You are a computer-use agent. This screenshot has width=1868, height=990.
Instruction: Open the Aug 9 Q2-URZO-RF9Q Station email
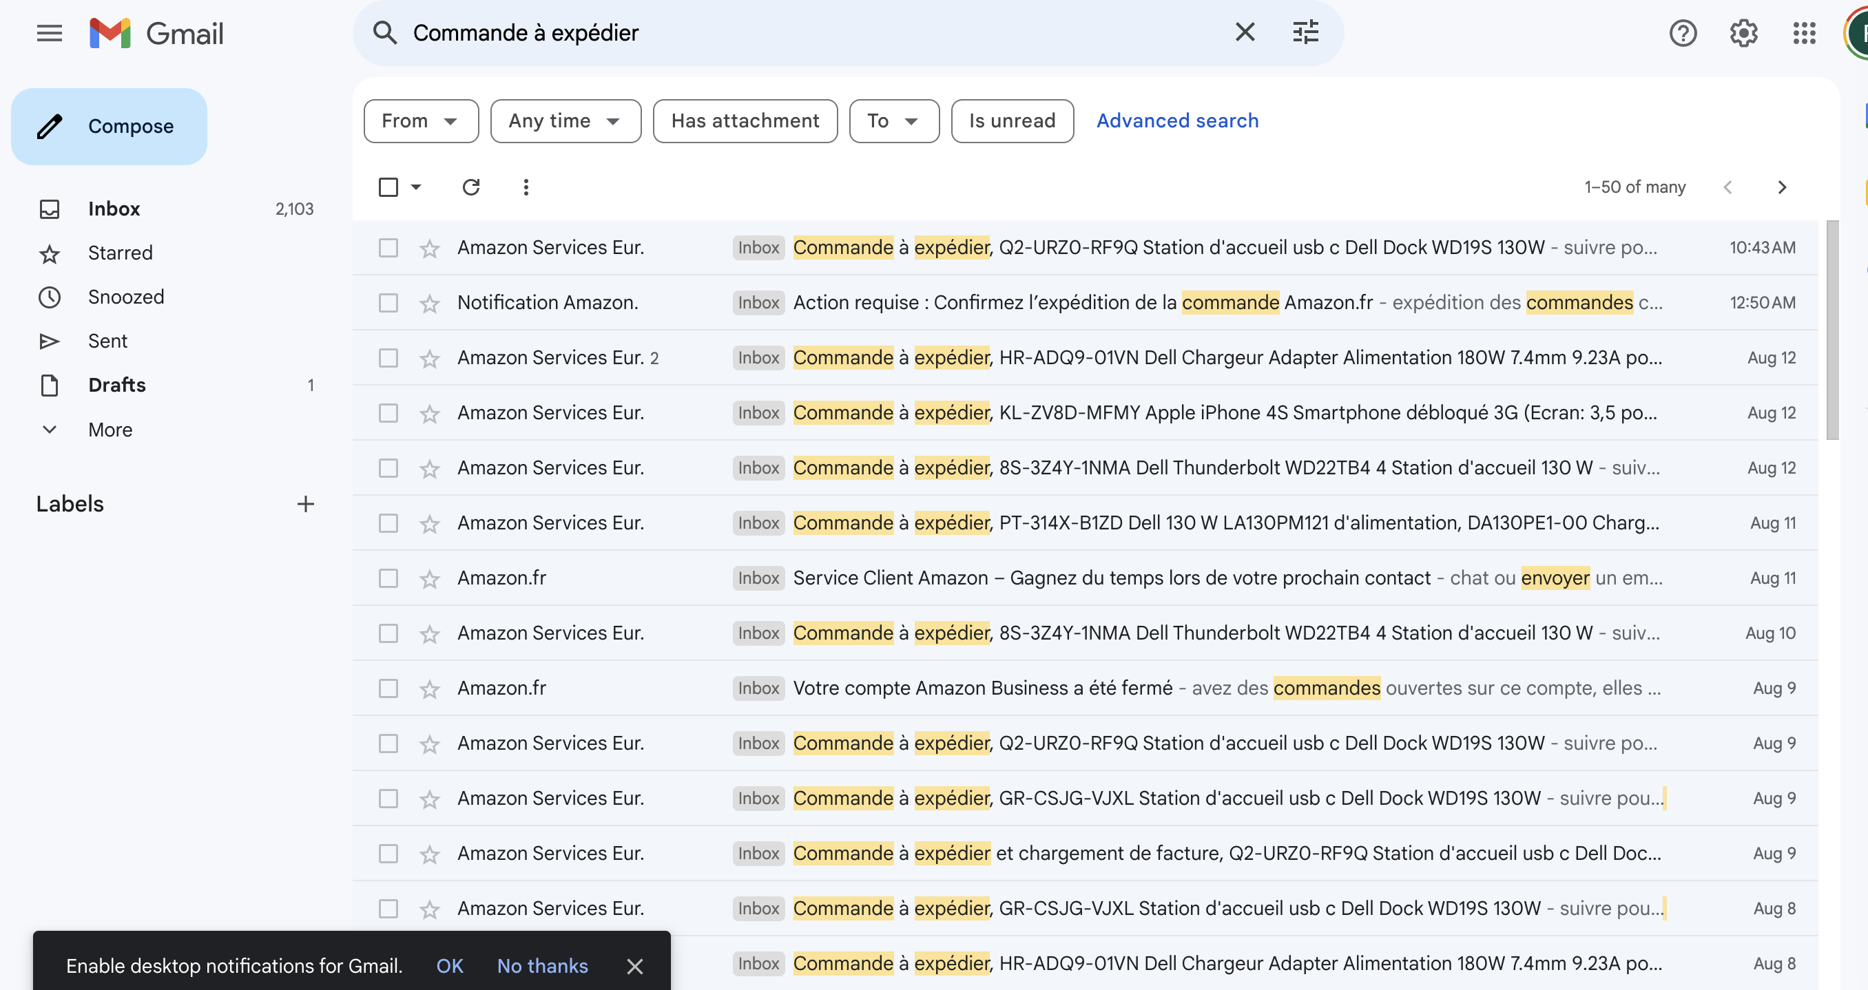[x=1085, y=744]
